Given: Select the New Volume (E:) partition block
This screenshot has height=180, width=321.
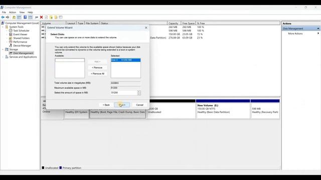Looking at the screenshot, I should 223,109.
